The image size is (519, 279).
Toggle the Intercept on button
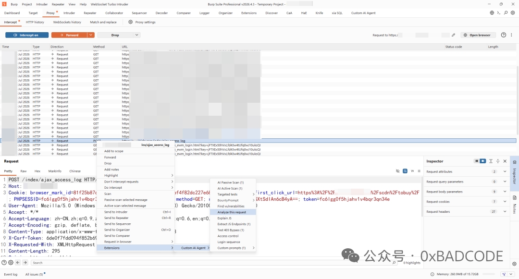click(27, 35)
